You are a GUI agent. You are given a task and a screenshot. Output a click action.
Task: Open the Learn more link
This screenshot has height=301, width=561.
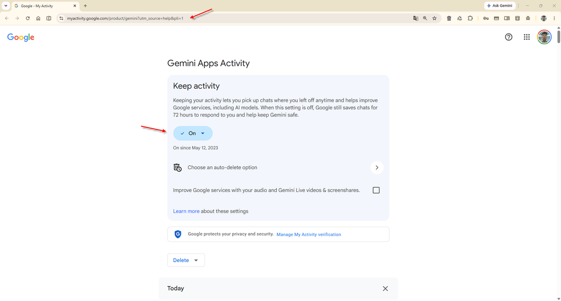click(186, 211)
